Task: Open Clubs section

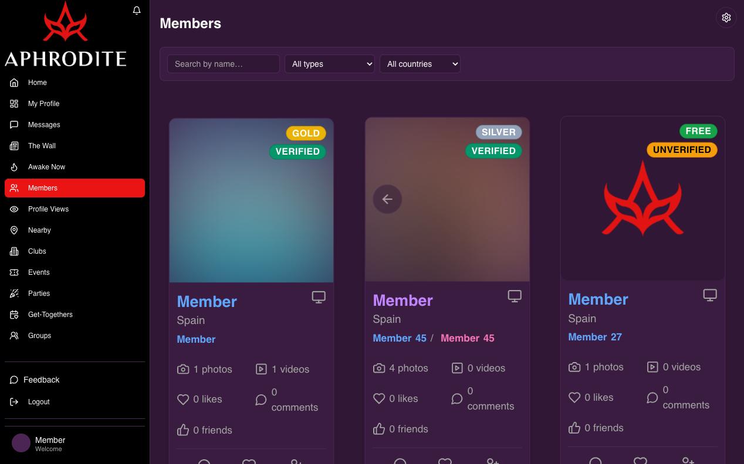Action: tap(75, 251)
